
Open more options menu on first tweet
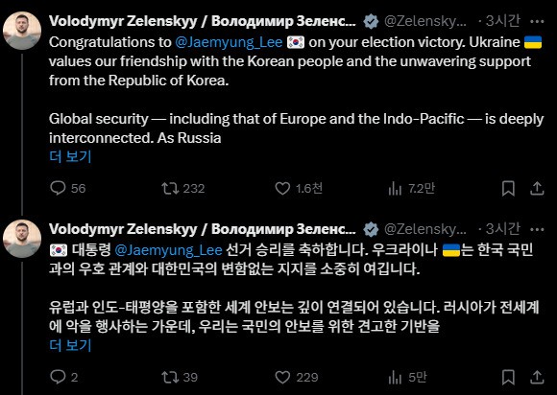pos(537,22)
